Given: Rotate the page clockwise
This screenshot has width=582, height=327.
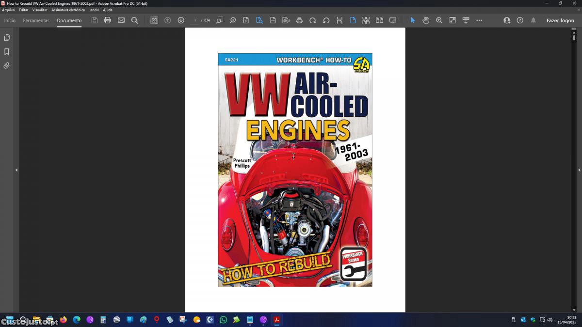Looking at the screenshot, I should coord(313,20).
